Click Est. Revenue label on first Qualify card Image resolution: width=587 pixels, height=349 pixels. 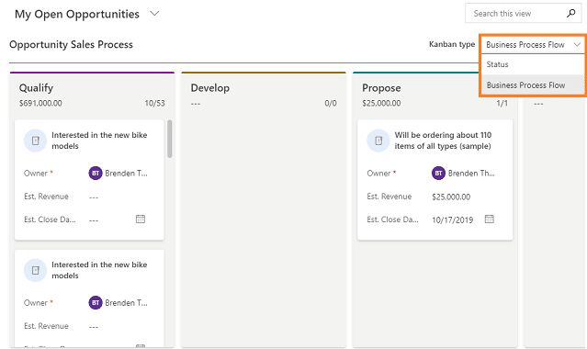[46, 197]
